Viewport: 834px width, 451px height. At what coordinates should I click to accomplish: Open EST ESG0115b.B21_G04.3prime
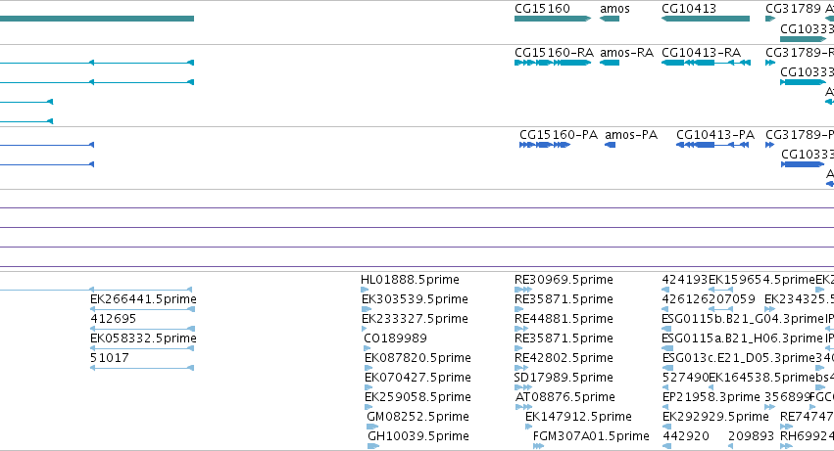pyautogui.click(x=743, y=319)
